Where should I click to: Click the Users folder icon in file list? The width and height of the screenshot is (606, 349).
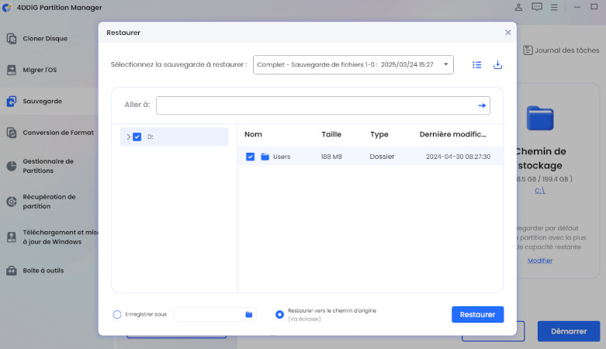(265, 157)
